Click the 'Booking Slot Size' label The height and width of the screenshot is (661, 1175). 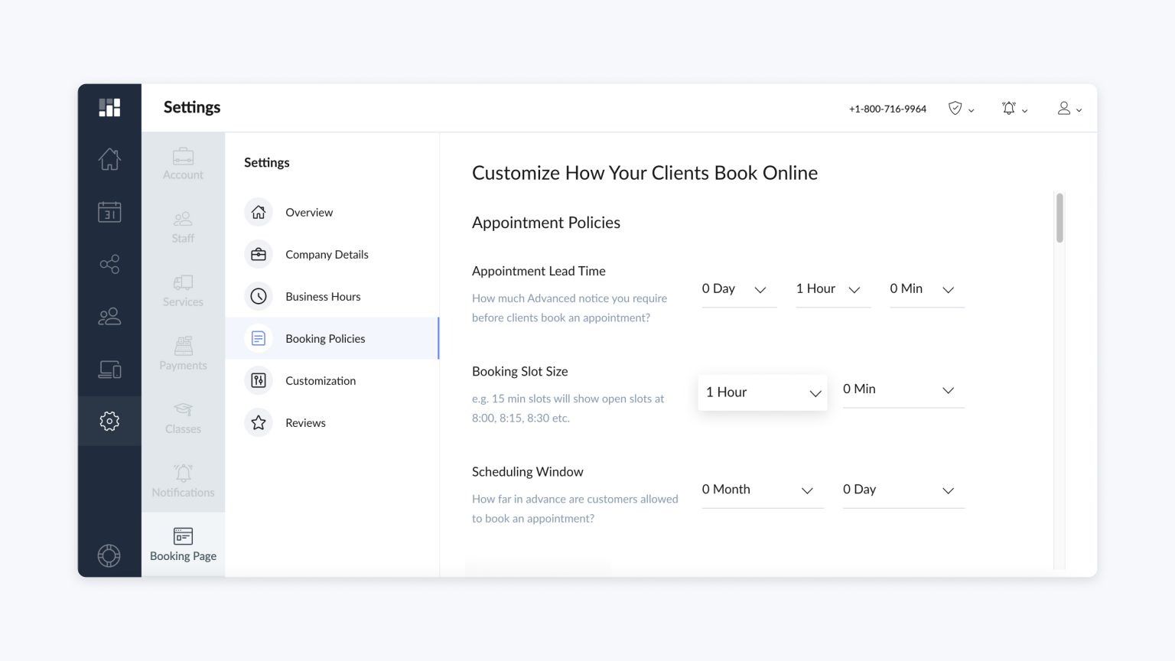click(520, 371)
